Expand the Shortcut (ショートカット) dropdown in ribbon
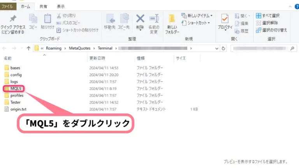This screenshot has width=299, height=168. click(197, 23)
